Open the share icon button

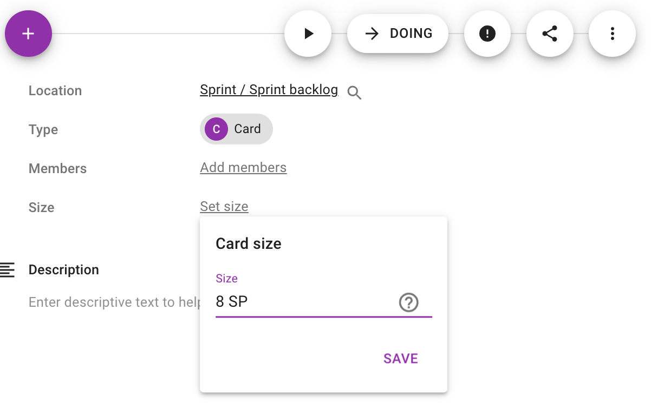[x=550, y=34]
